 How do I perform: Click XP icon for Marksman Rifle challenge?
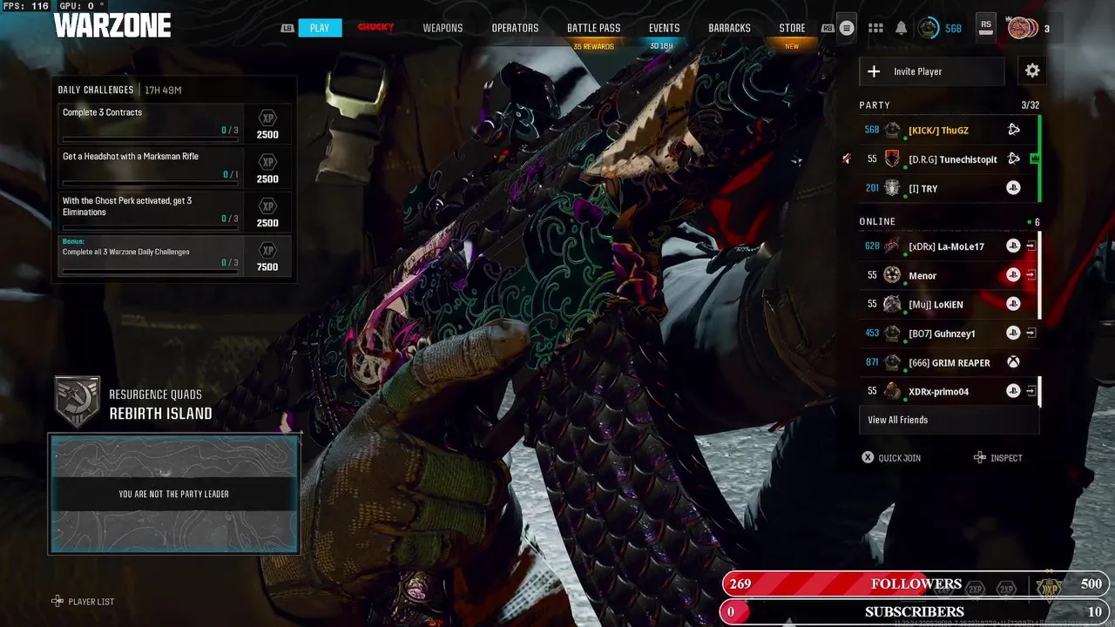click(267, 162)
